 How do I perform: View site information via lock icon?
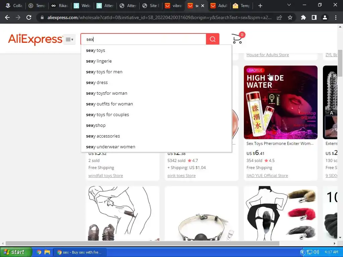coord(42,17)
